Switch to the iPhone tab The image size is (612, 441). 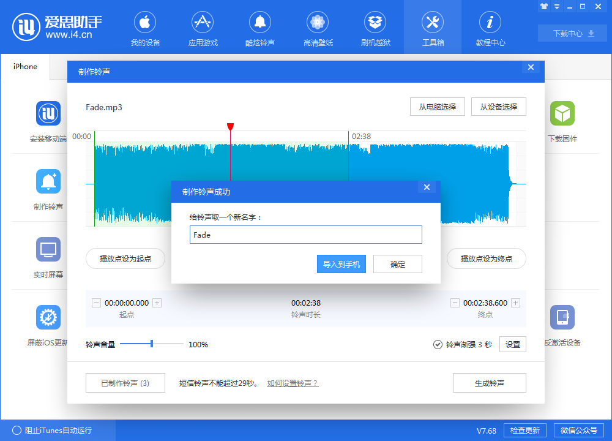point(24,67)
